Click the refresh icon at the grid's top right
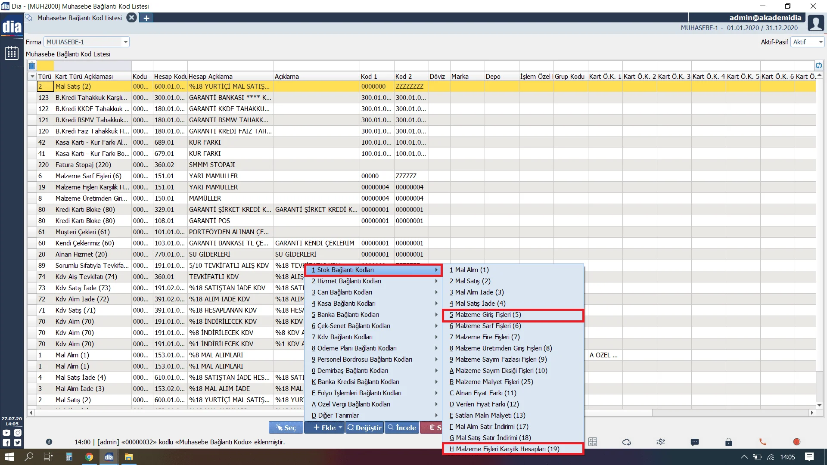 click(x=818, y=65)
